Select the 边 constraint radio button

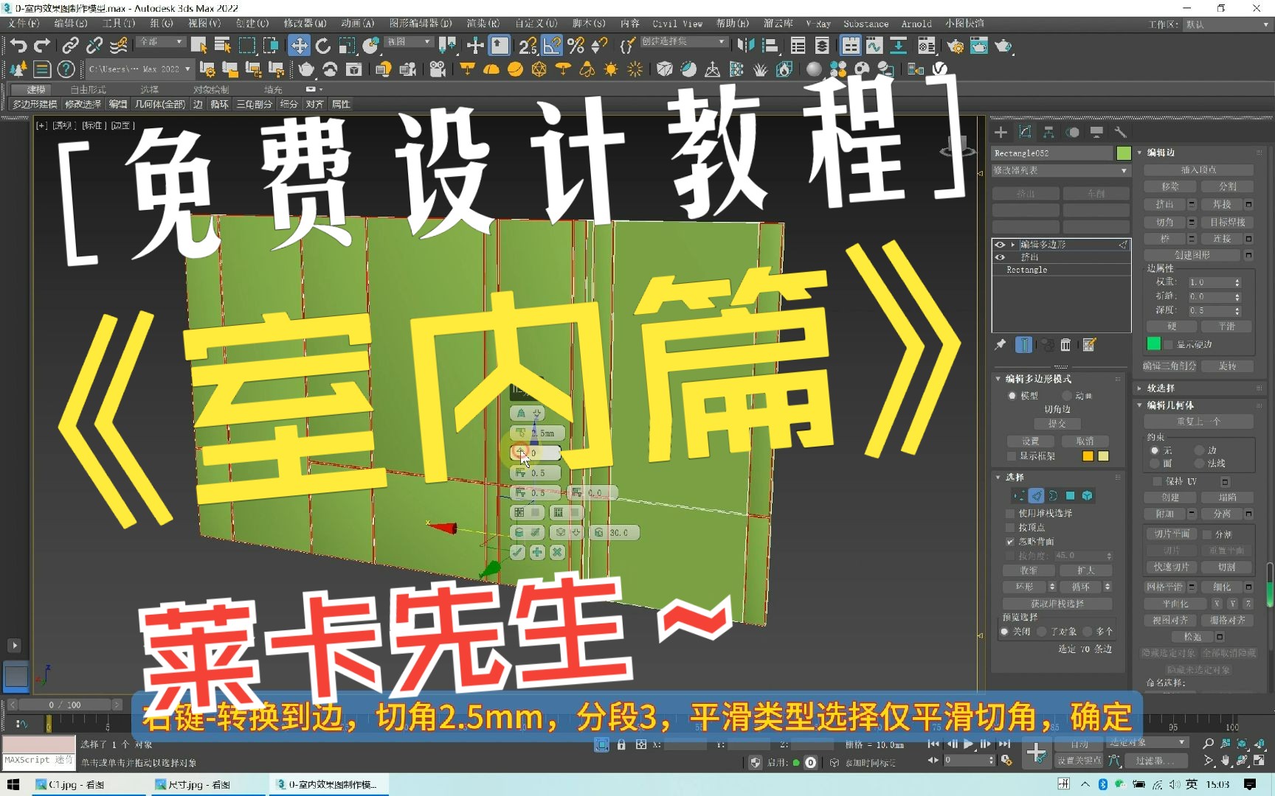click(1199, 450)
